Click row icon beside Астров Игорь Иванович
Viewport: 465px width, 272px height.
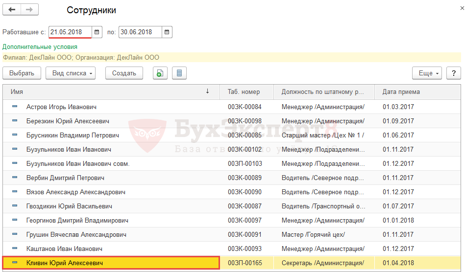[x=15, y=107]
